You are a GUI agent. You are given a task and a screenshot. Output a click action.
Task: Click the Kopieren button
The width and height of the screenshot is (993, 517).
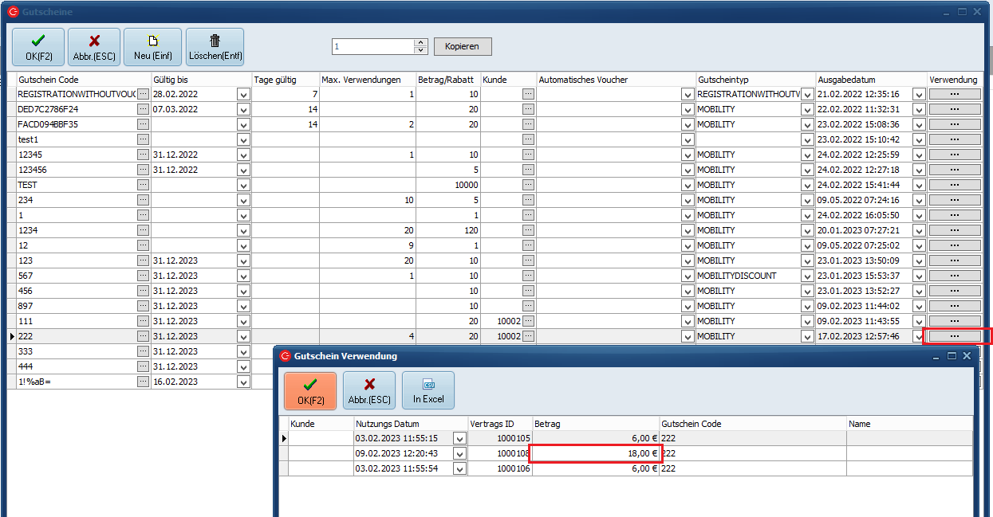[x=463, y=47]
